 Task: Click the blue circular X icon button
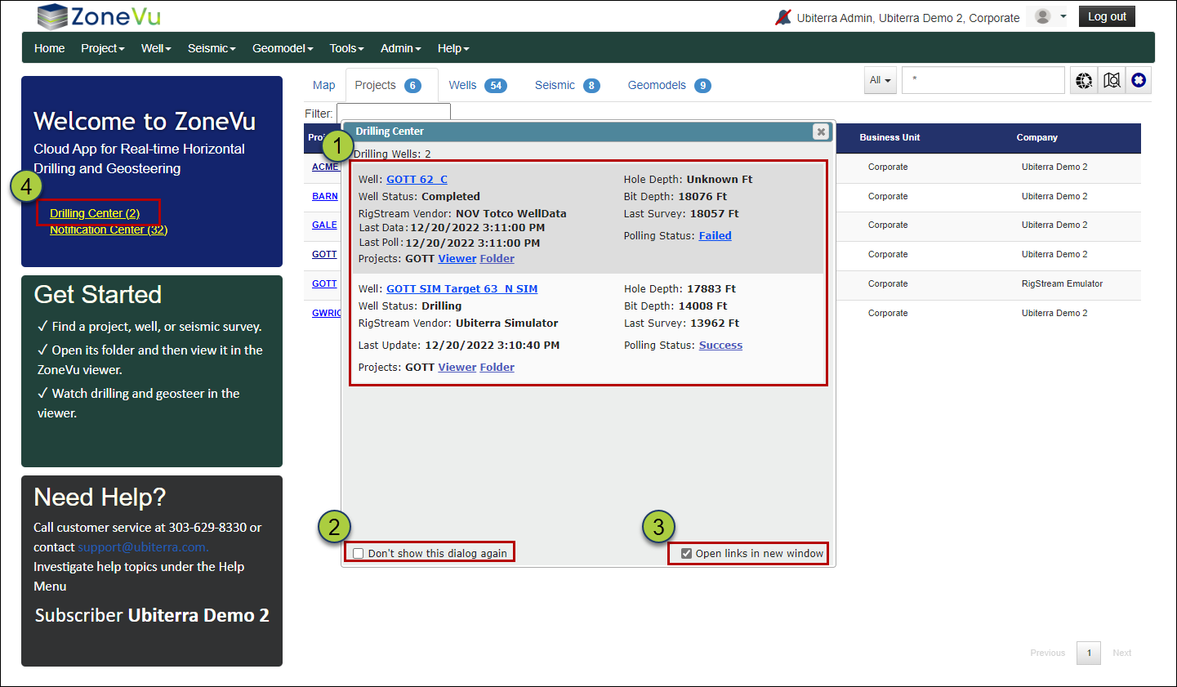tap(1139, 80)
